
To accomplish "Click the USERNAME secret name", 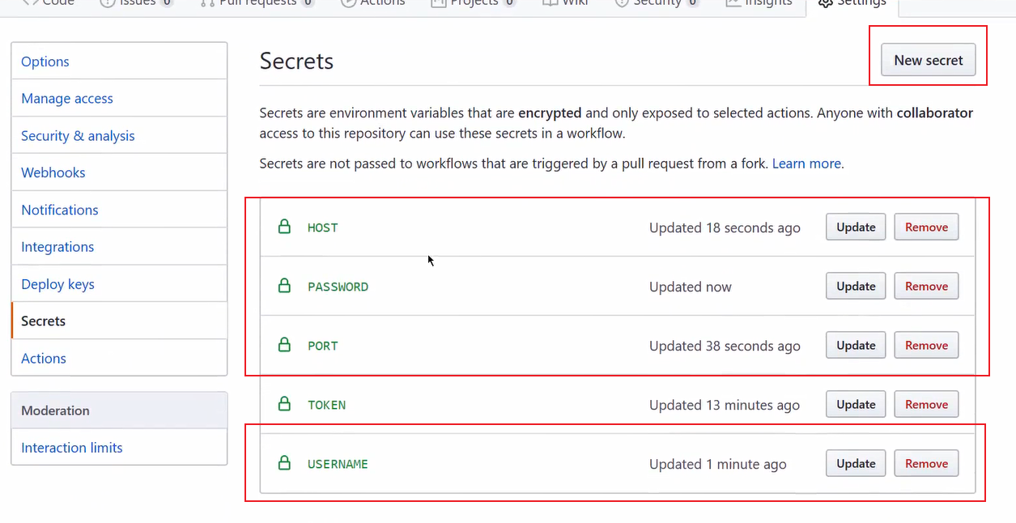I will click(x=338, y=464).
